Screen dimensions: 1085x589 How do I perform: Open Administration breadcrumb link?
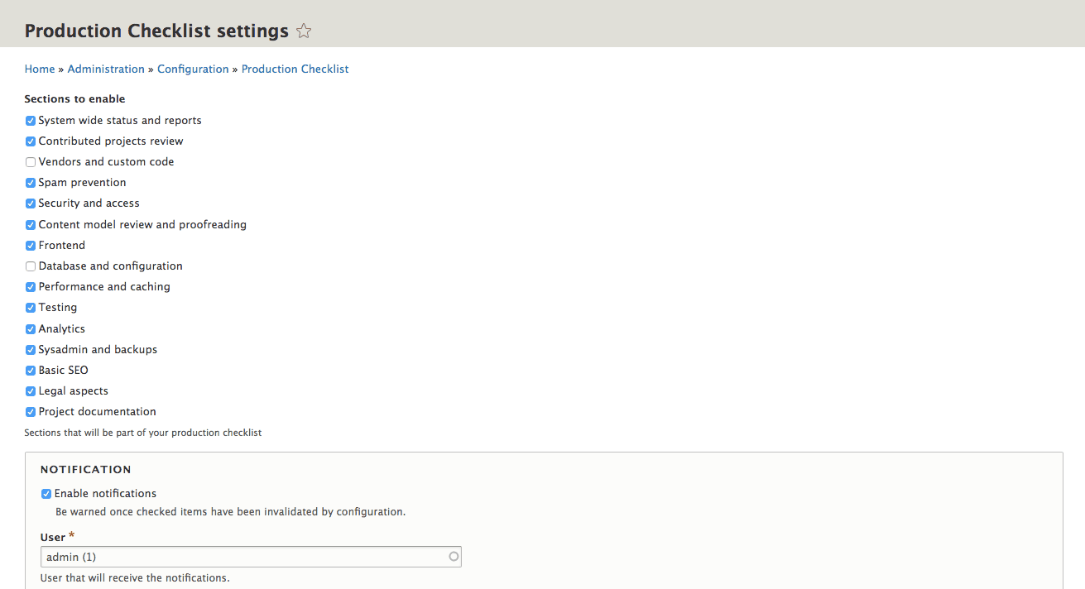(106, 69)
